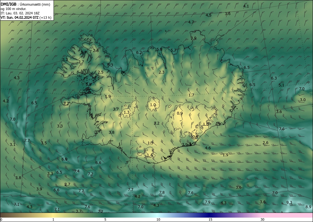This screenshot has width=313, height=222.
Task: Click the precipitation value 4.6
Action: (208, 148)
